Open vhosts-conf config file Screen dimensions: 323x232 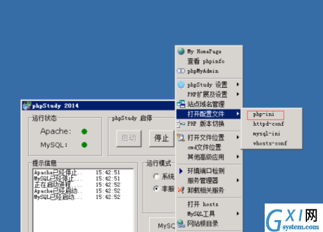click(x=270, y=143)
